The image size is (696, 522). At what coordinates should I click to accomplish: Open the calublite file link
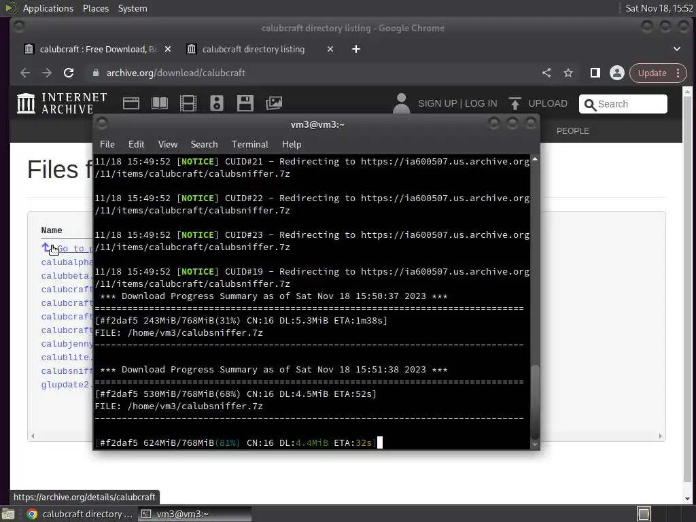(67, 358)
